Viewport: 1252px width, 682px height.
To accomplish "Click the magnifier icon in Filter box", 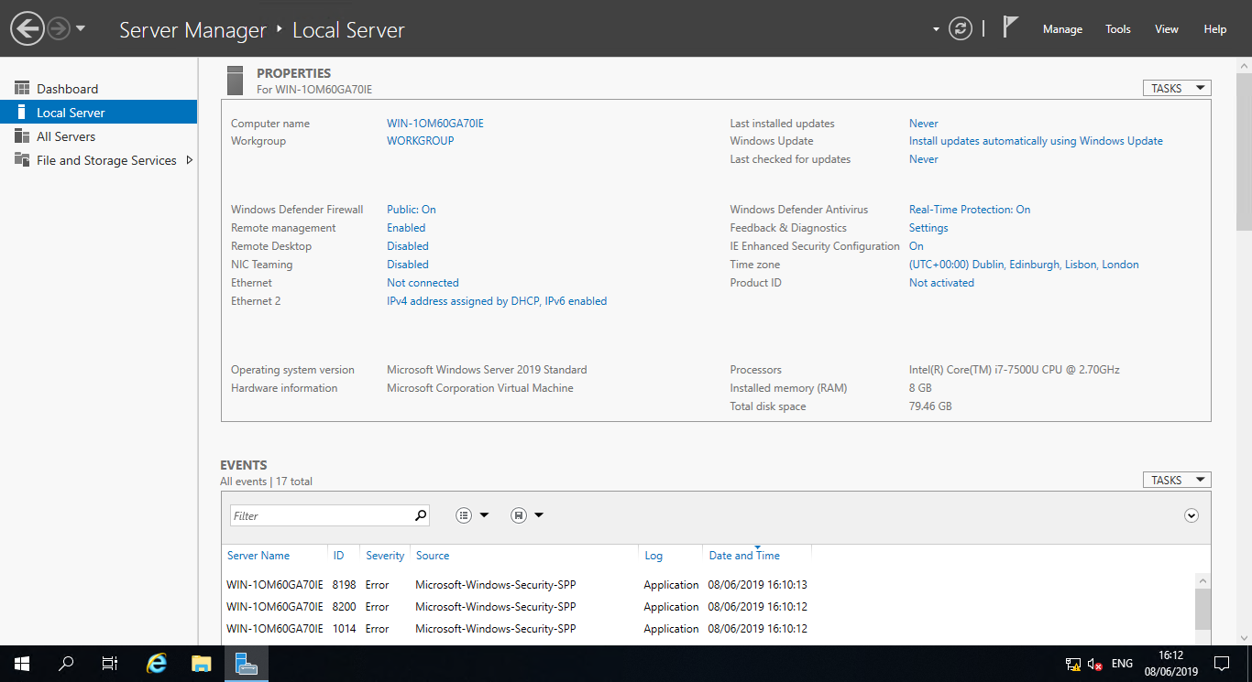I will pyautogui.click(x=421, y=515).
